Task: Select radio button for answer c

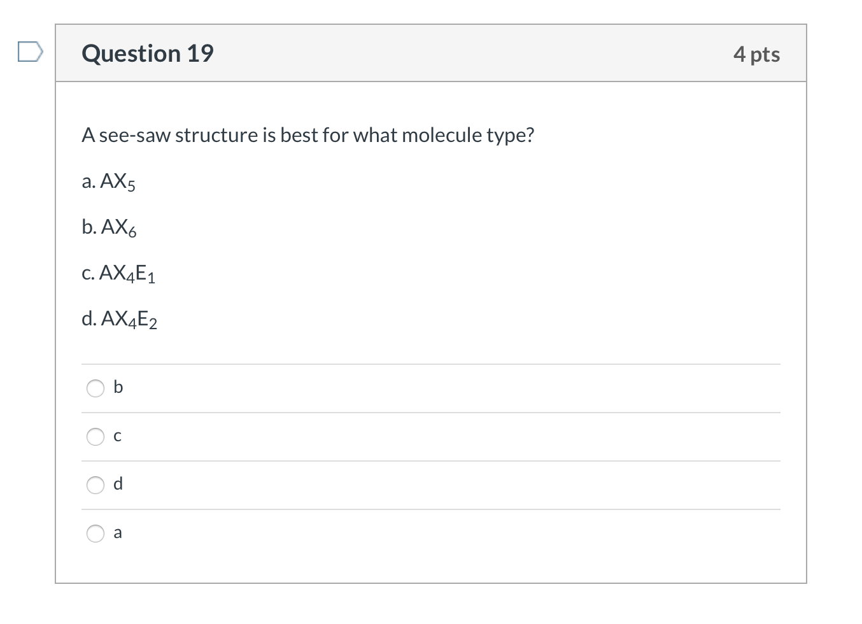Action: pos(95,437)
